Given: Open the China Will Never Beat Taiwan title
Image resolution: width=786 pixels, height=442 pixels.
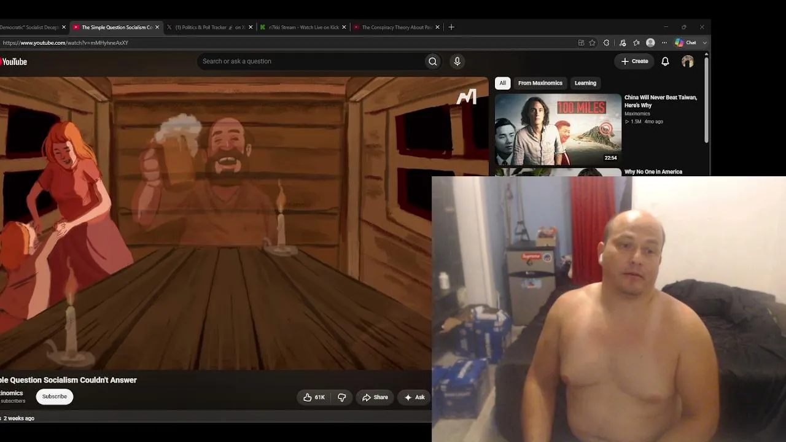Looking at the screenshot, I should coord(661,101).
